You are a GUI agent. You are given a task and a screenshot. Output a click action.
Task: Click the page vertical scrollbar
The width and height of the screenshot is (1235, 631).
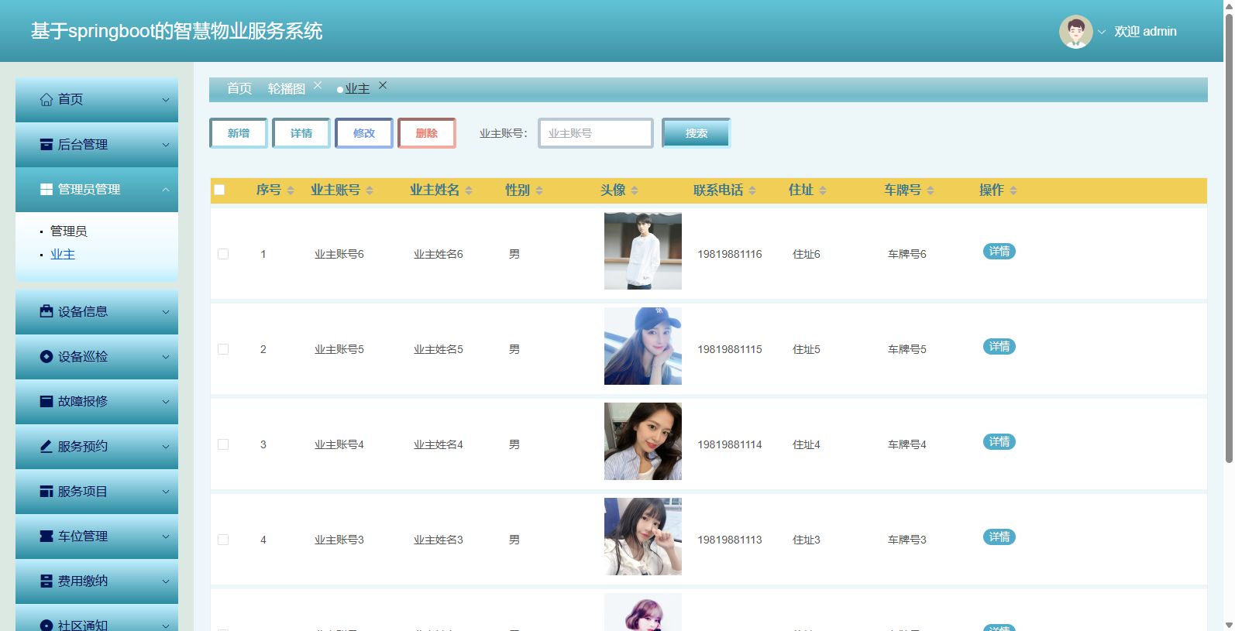pos(1229,238)
